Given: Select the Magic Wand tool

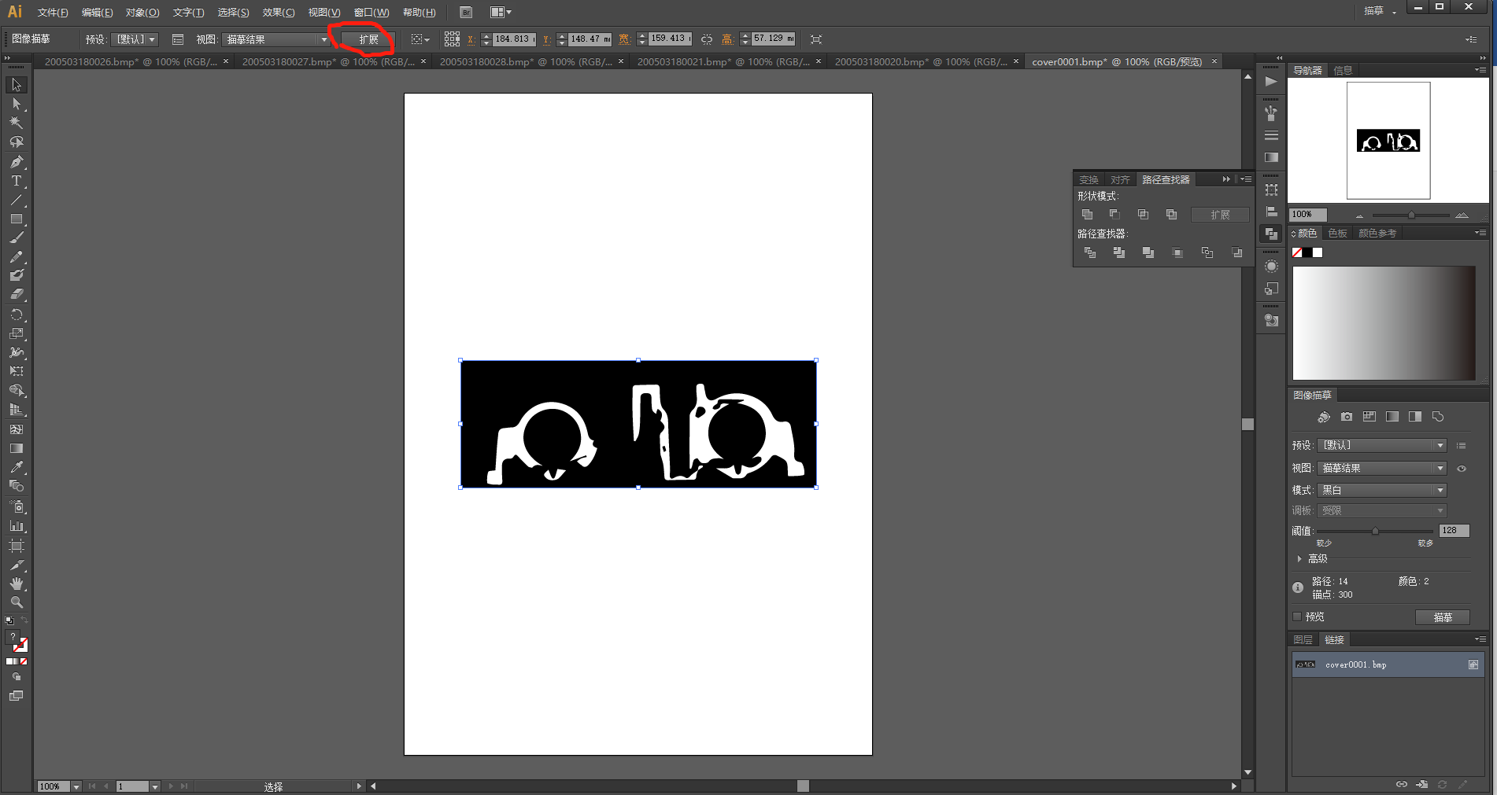Looking at the screenshot, I should coord(17,123).
